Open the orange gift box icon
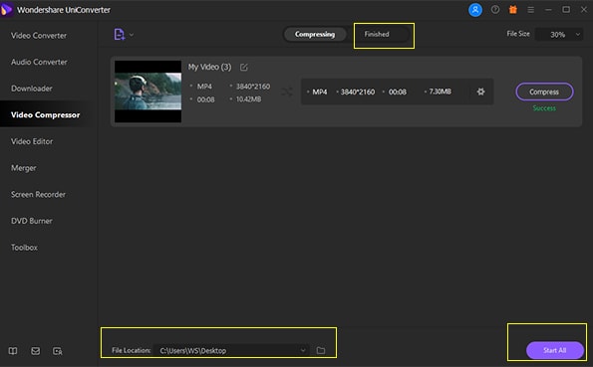 pos(513,10)
